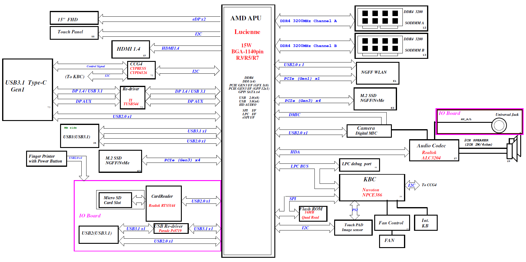Click the Universal Jack circular connector symbol
The image size is (526, 262).
pos(499,125)
